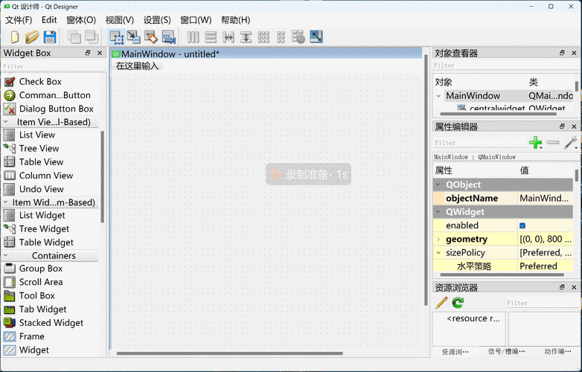Open the 文件(F) menu
The image size is (582, 372).
point(19,20)
